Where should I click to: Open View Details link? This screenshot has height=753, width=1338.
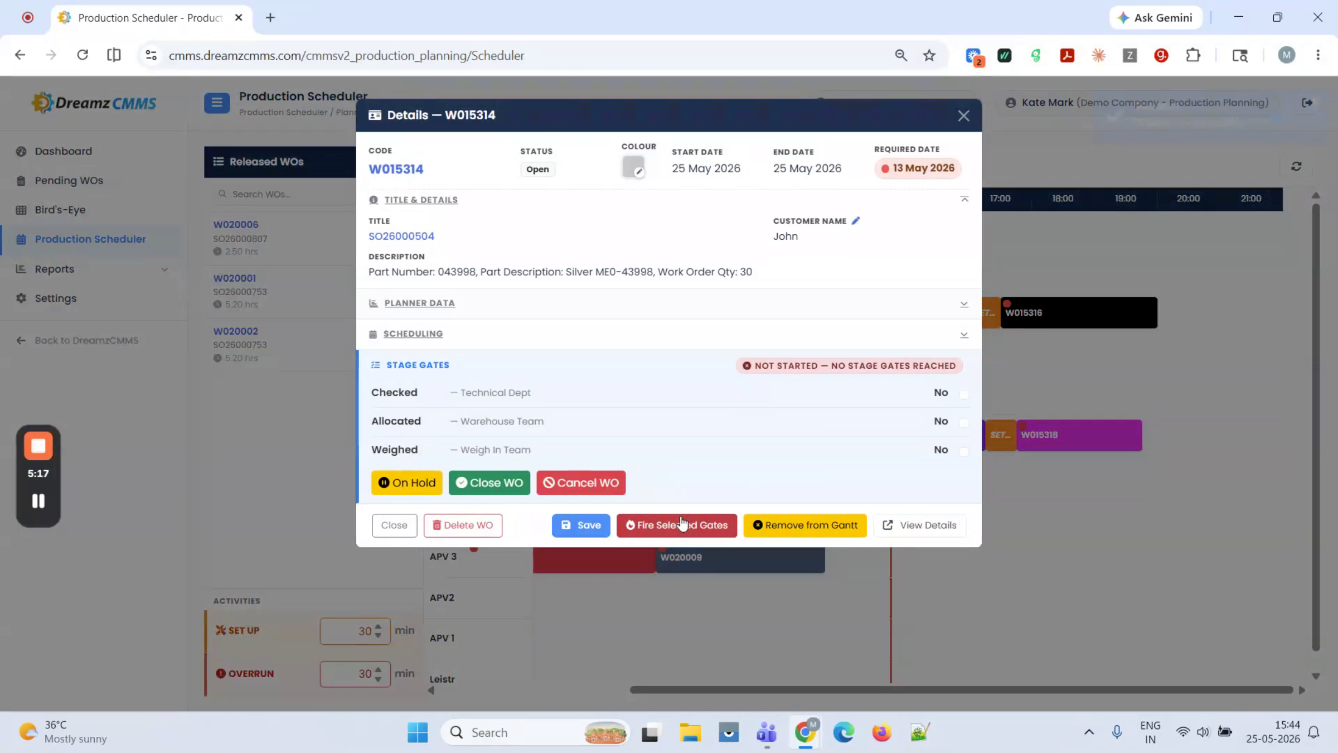(x=920, y=525)
